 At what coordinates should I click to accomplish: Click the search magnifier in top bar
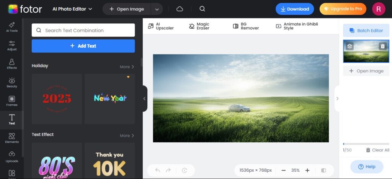202,9
